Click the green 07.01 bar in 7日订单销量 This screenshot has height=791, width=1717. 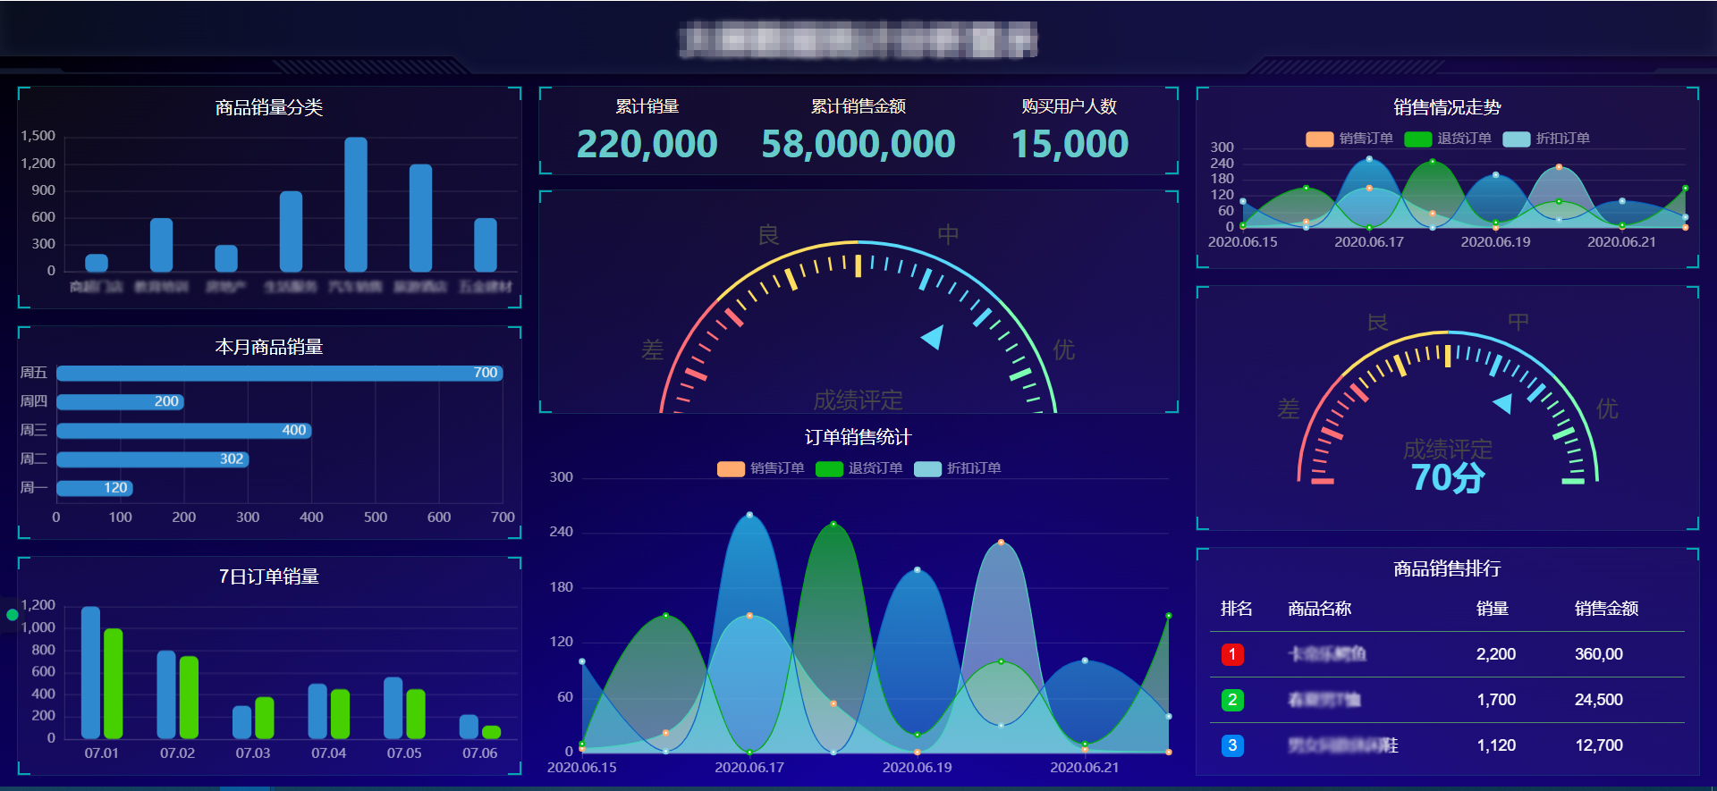[114, 684]
